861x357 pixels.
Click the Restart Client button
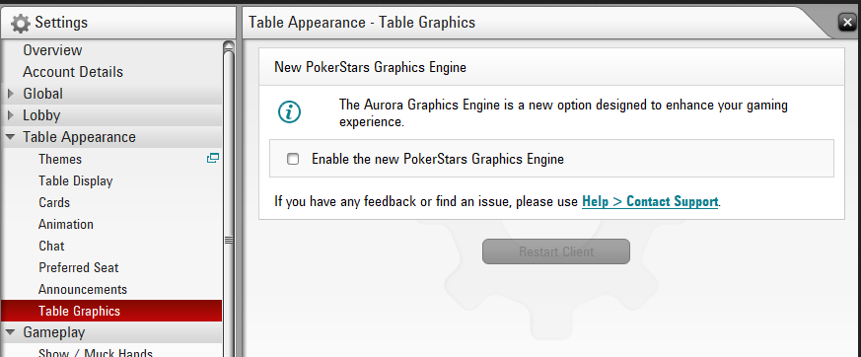556,251
